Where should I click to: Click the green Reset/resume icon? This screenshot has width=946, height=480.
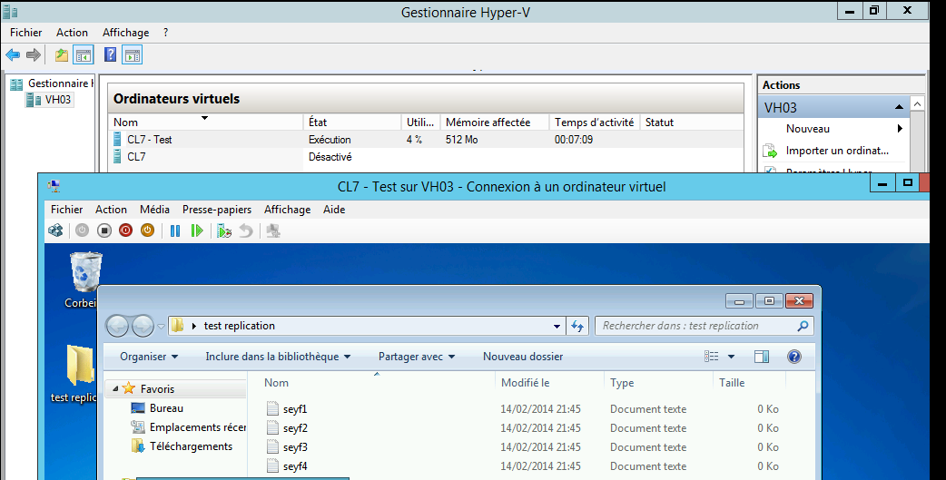click(x=197, y=230)
